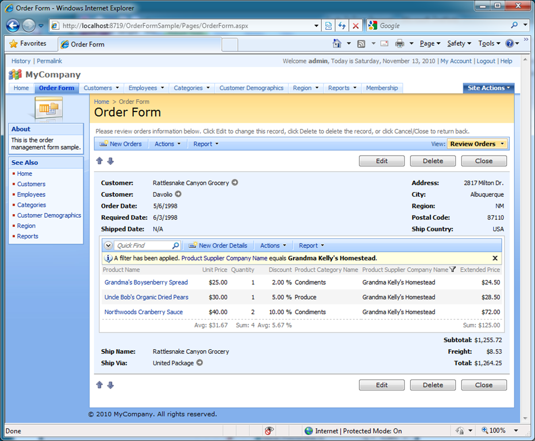This screenshot has height=441, width=535.
Task: Click the RSS feeds icon in toolbar
Action: click(361, 44)
